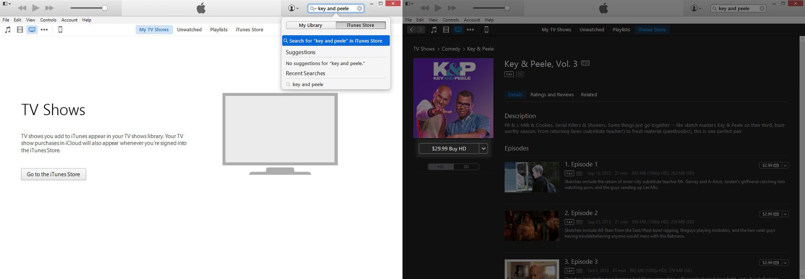Open Movies filmstrip icon in left window
805x279 pixels.
[20, 29]
